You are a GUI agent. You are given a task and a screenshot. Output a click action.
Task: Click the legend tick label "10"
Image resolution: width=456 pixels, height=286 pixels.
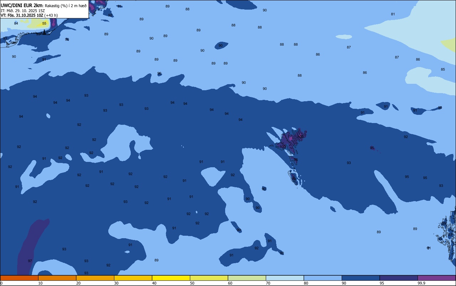[x=40, y=283]
